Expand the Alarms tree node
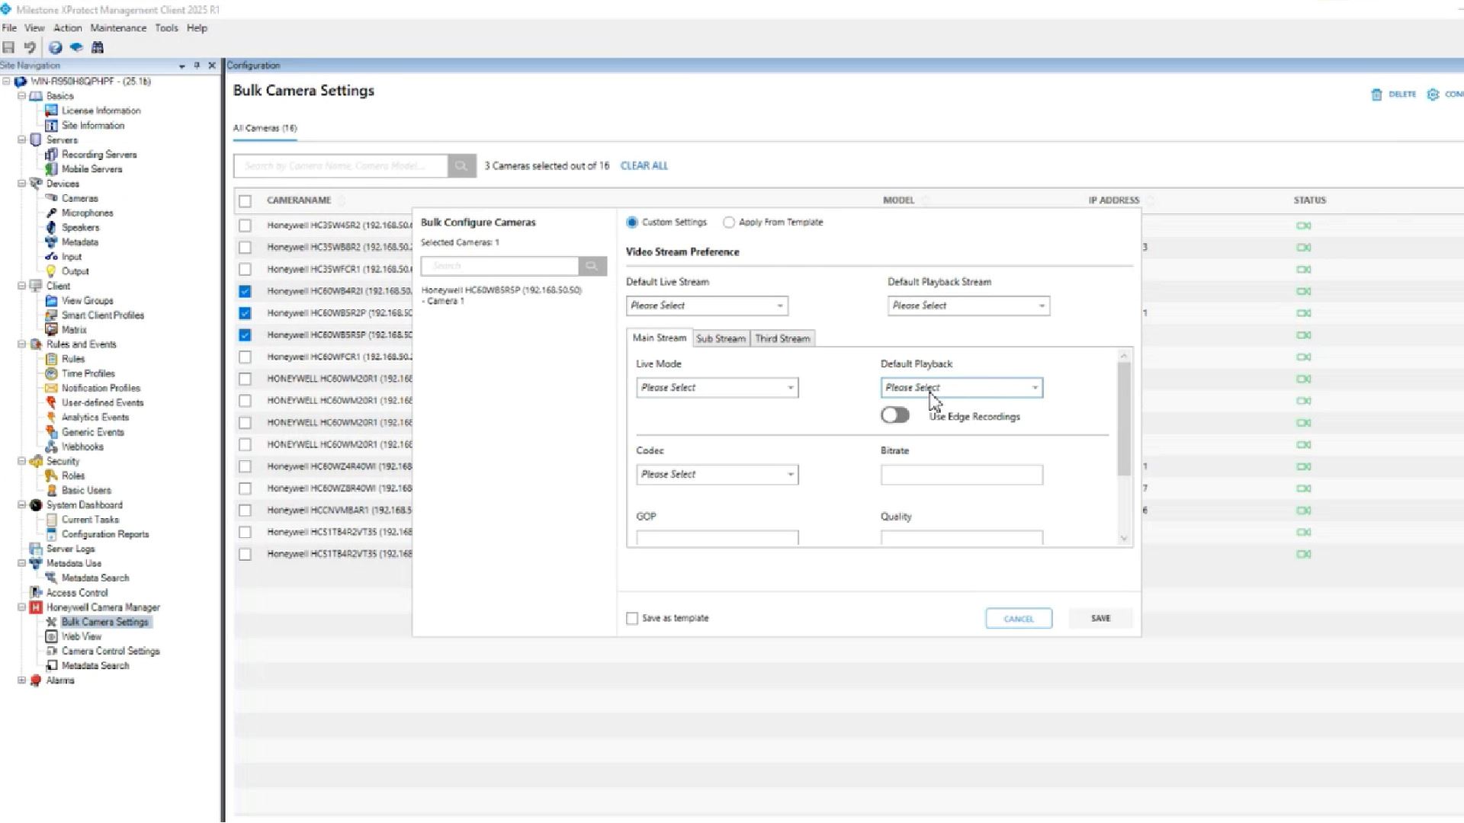The height and width of the screenshot is (823, 1464). tap(22, 680)
